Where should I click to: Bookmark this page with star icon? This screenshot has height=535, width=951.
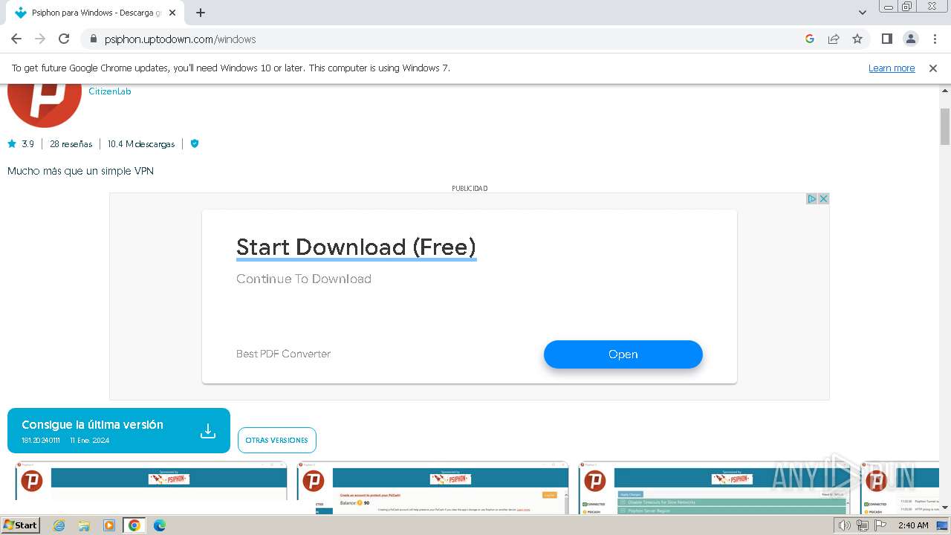(857, 39)
